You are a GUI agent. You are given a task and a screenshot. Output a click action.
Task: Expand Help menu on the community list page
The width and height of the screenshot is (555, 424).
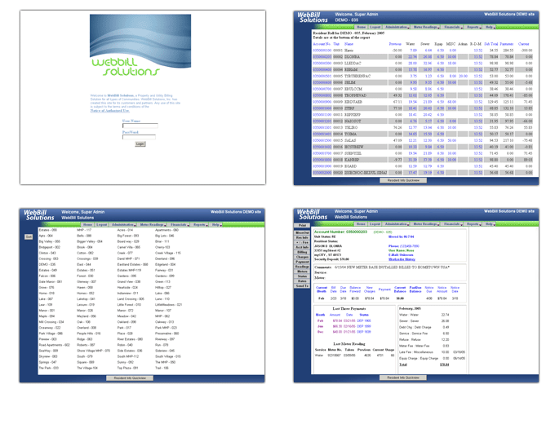216,224
